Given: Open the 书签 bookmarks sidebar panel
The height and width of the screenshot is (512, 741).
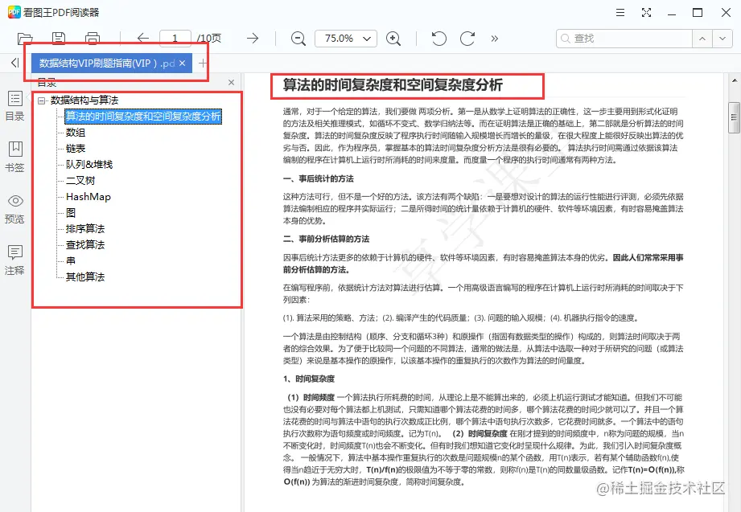Looking at the screenshot, I should click(14, 157).
